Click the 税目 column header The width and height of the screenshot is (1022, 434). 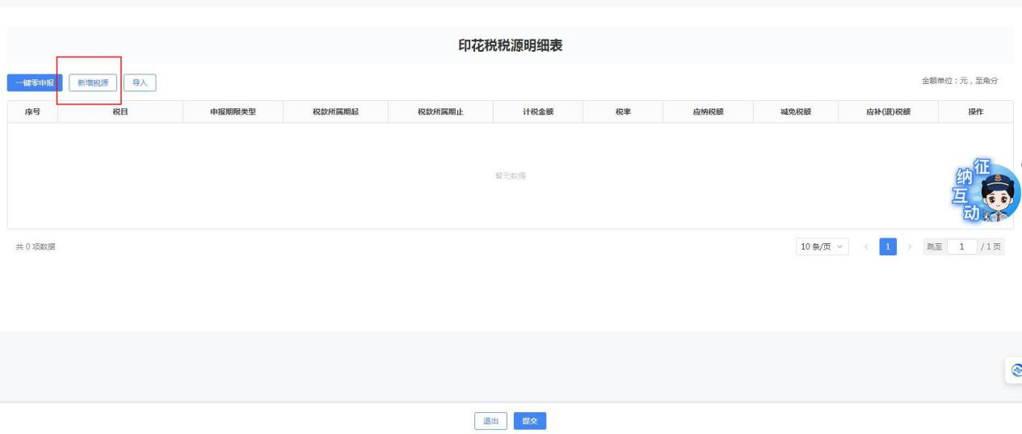point(120,112)
